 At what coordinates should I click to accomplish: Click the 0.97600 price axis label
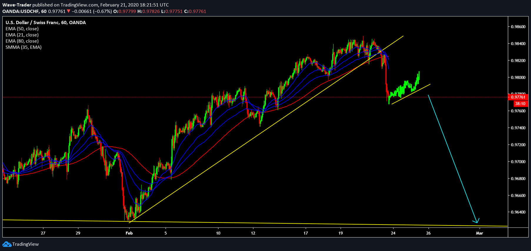(518, 111)
